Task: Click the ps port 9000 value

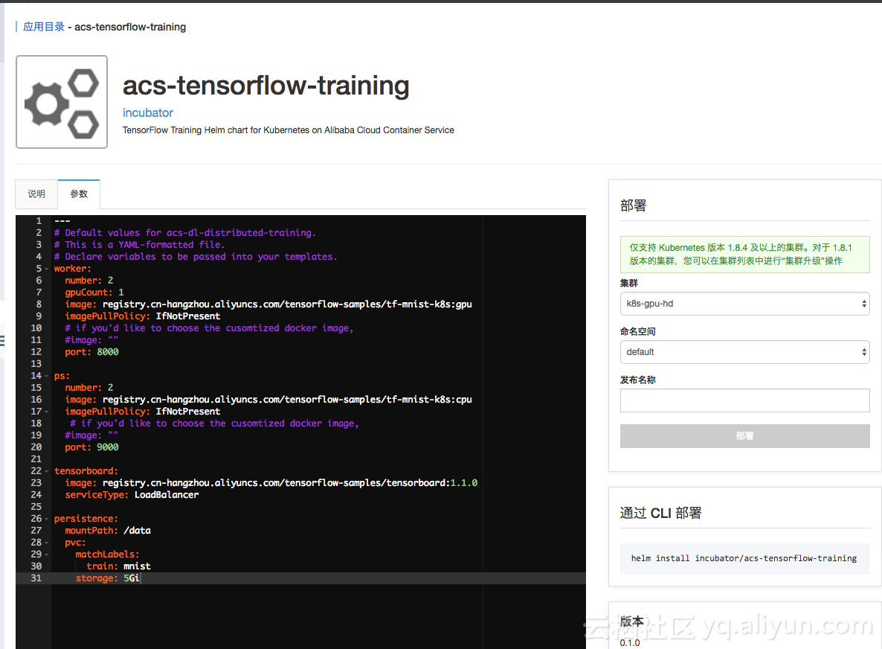Action: [x=107, y=447]
